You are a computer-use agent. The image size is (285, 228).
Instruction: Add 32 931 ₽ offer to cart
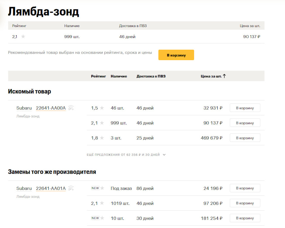point(245,108)
